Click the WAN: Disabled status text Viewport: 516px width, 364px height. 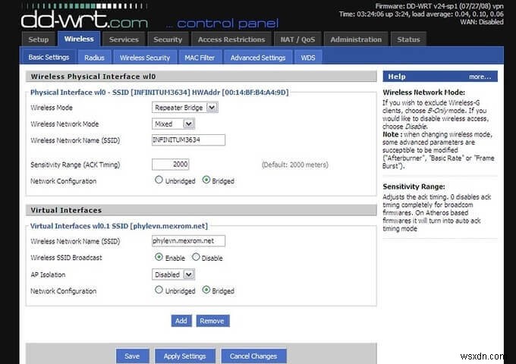(x=482, y=22)
